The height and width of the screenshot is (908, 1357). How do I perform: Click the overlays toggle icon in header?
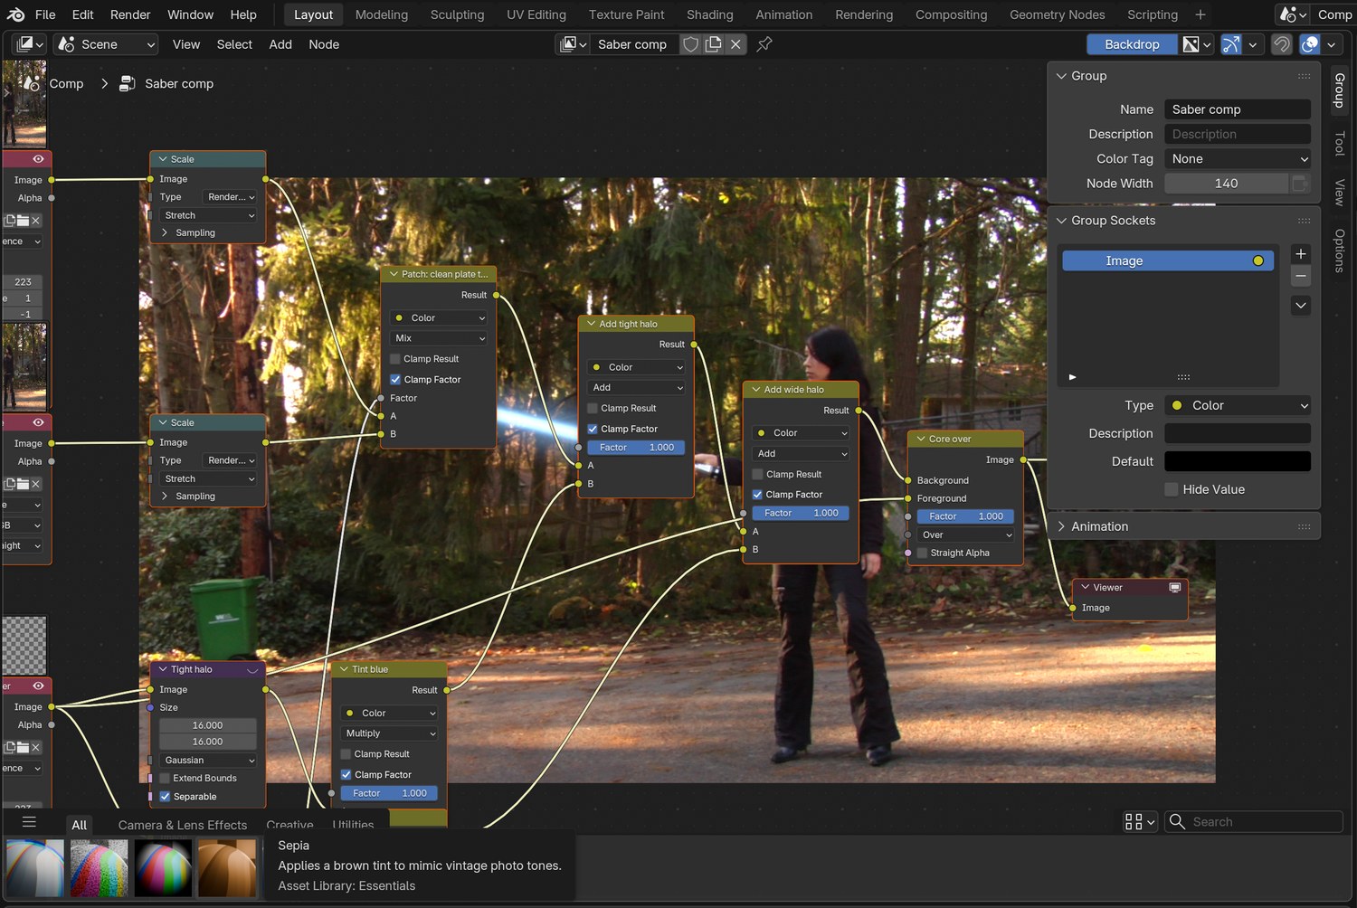click(1309, 44)
